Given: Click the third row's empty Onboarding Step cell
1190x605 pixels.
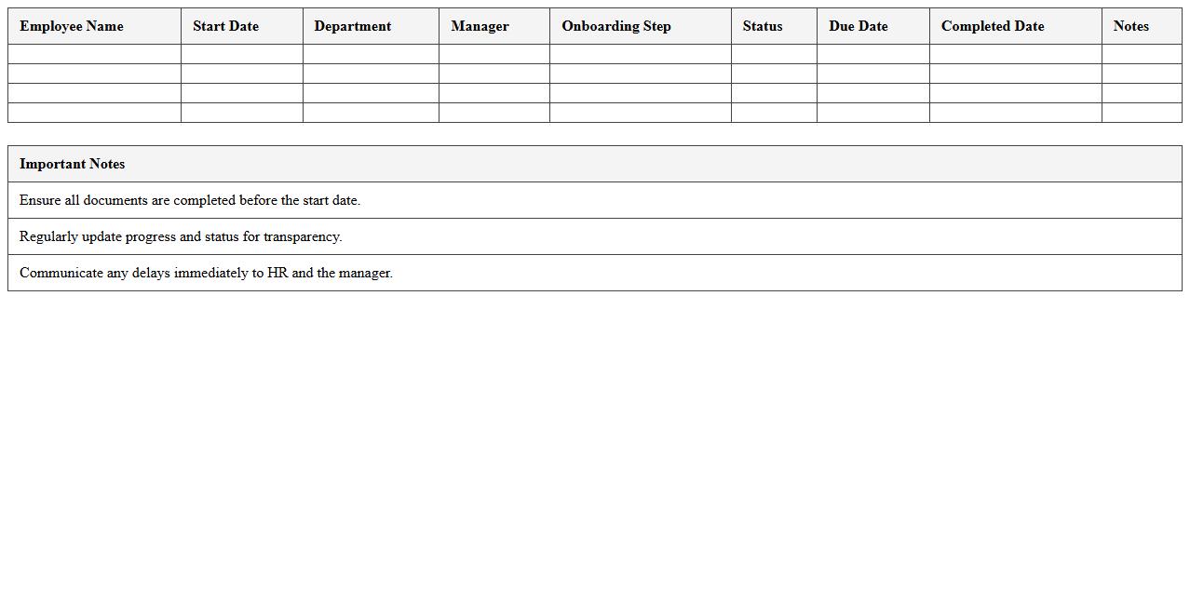Looking at the screenshot, I should tap(640, 93).
